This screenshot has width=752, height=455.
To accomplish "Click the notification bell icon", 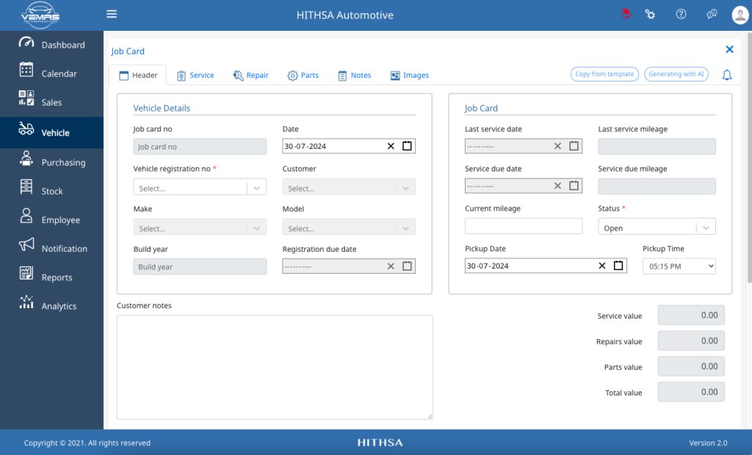I will 726,75.
